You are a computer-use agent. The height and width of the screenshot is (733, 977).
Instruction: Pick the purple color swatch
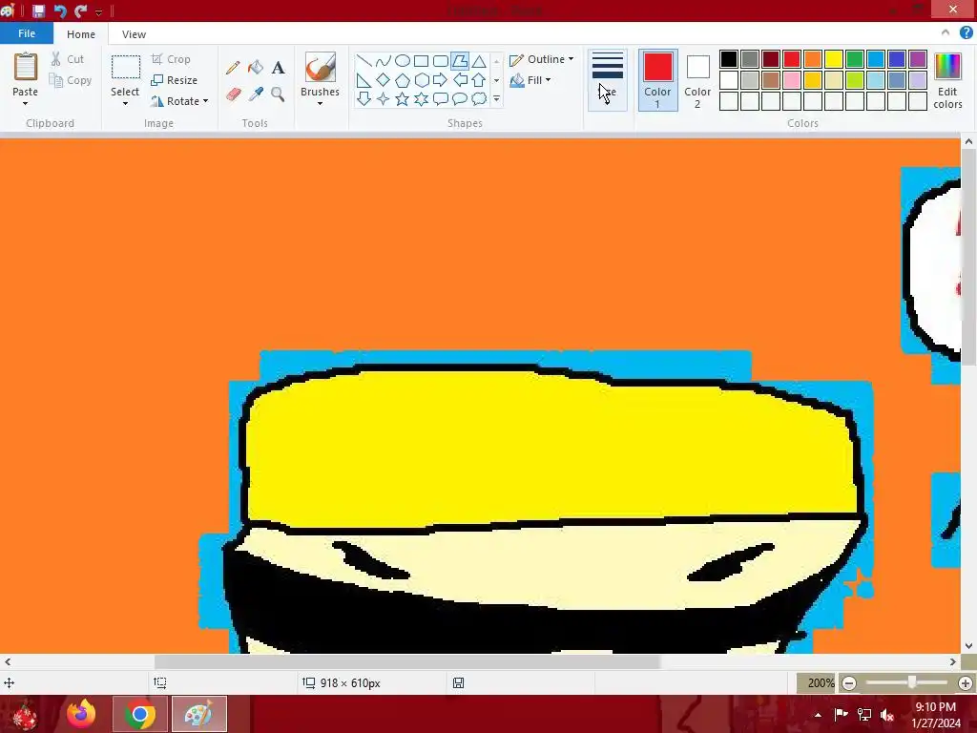coord(917,59)
